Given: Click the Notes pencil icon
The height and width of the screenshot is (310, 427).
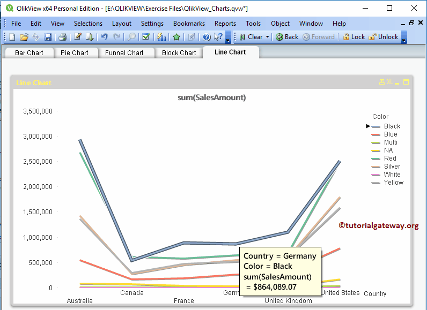Looking at the screenshot, I should [x=192, y=37].
